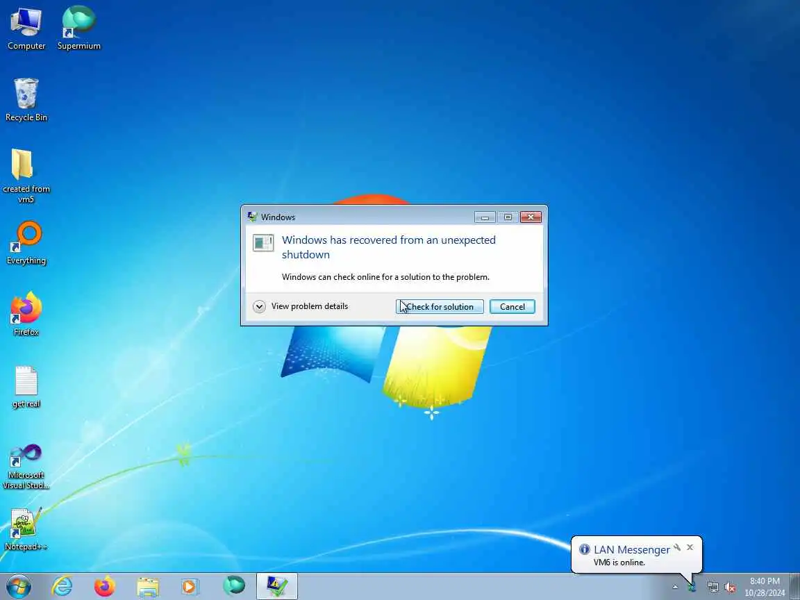
Task: Open the network status tray icon
Action: tap(712, 587)
